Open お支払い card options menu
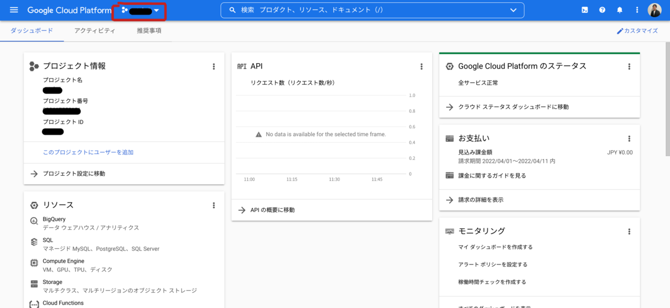Viewport: 670px width, 308px height. point(629,138)
